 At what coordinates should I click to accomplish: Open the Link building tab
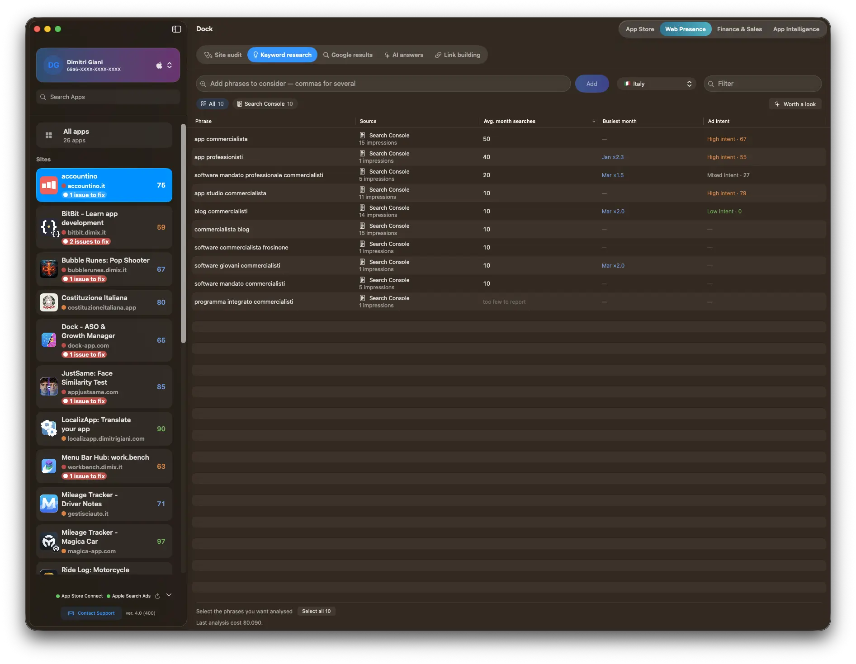point(458,55)
